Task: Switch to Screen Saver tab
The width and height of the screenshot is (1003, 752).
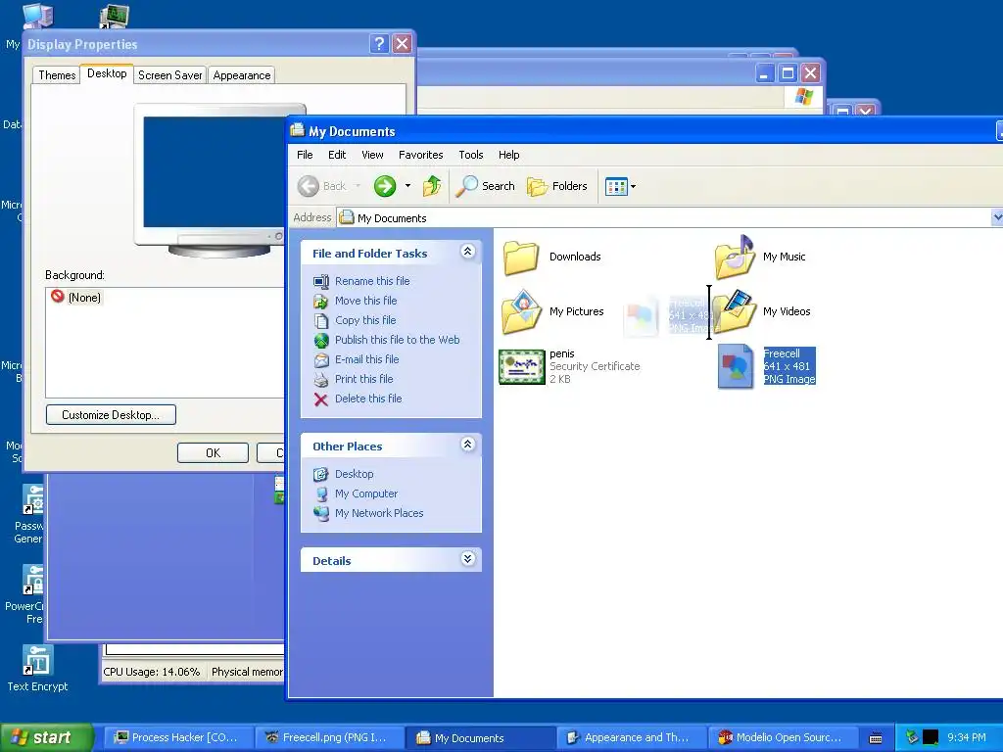Action: (x=169, y=74)
